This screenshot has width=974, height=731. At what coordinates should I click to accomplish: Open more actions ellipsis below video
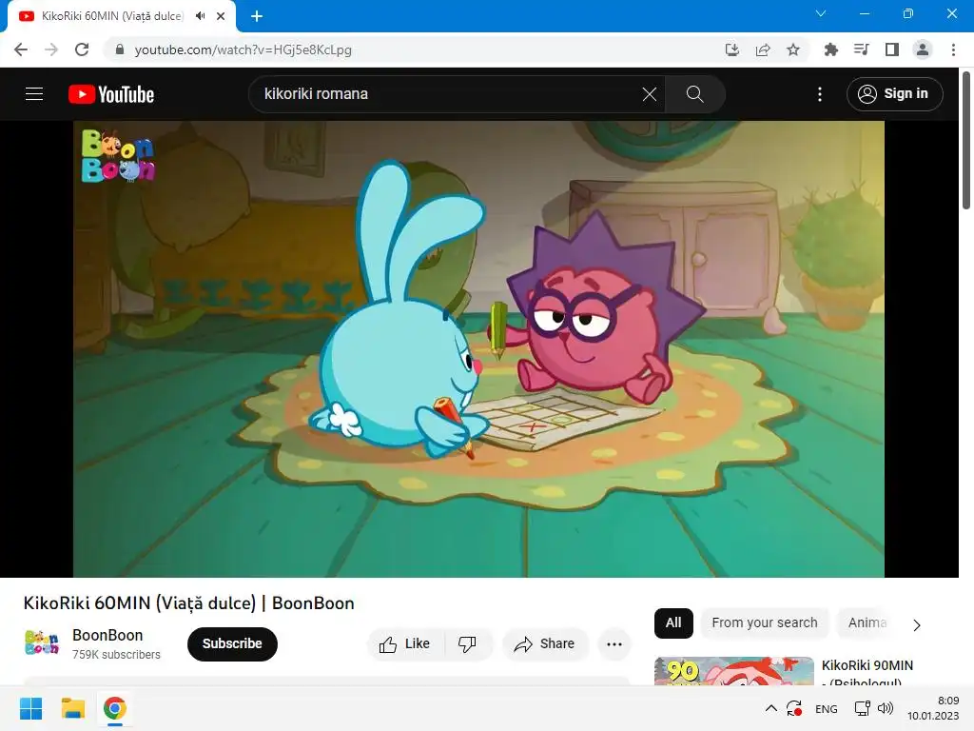click(614, 644)
